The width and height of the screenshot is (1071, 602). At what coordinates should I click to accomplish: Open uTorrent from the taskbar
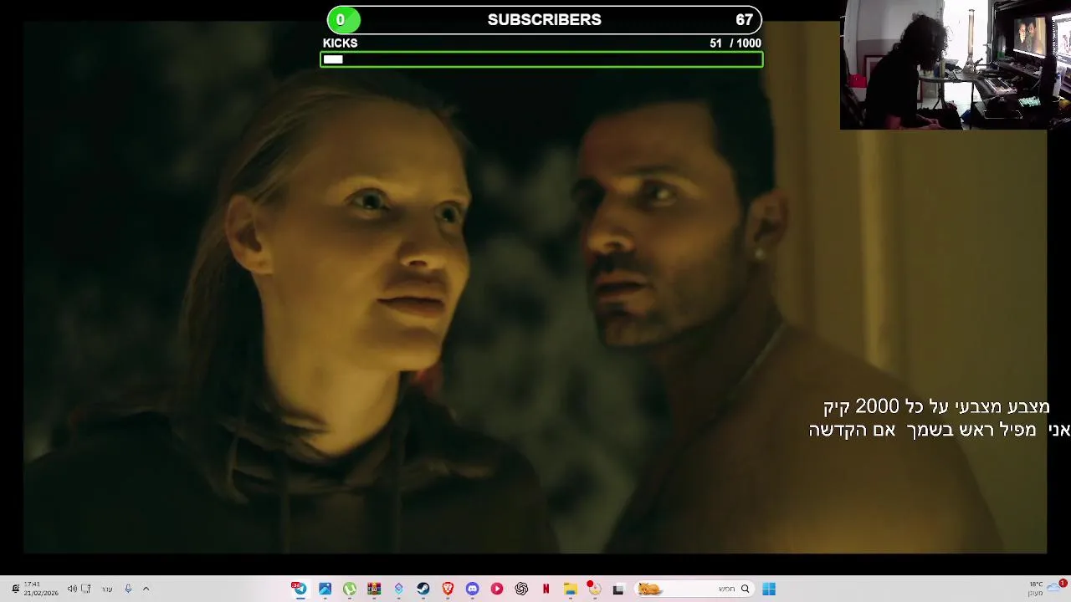[x=350, y=589]
